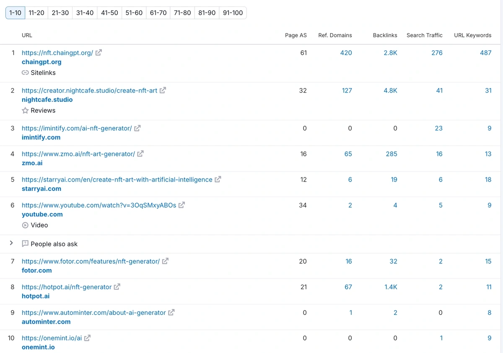Select the 1-10 results tab
The width and height of the screenshot is (503, 353).
15,13
